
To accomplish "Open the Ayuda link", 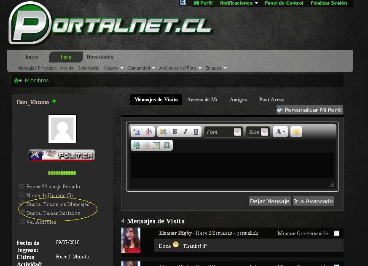I will pyautogui.click(x=67, y=68).
